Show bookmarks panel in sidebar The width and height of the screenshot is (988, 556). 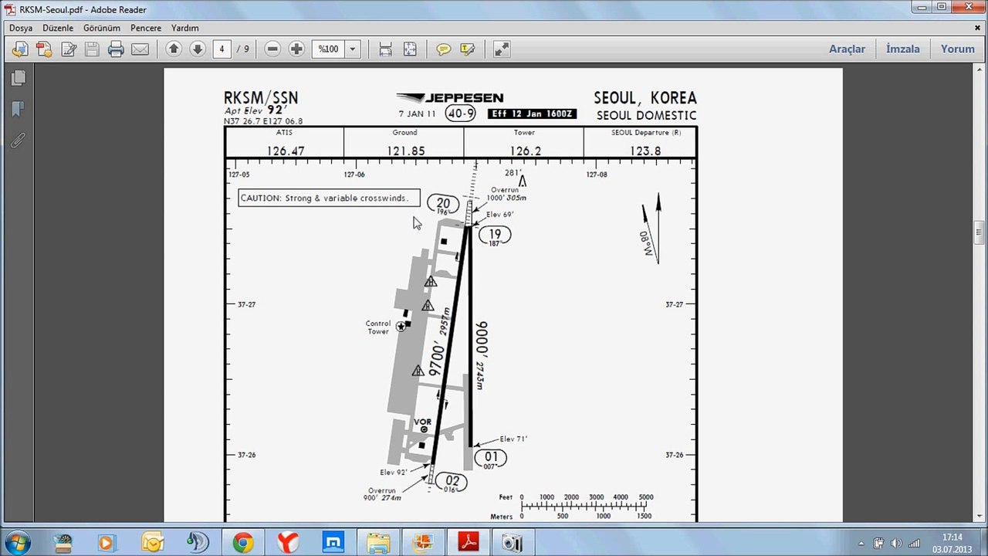pos(19,109)
